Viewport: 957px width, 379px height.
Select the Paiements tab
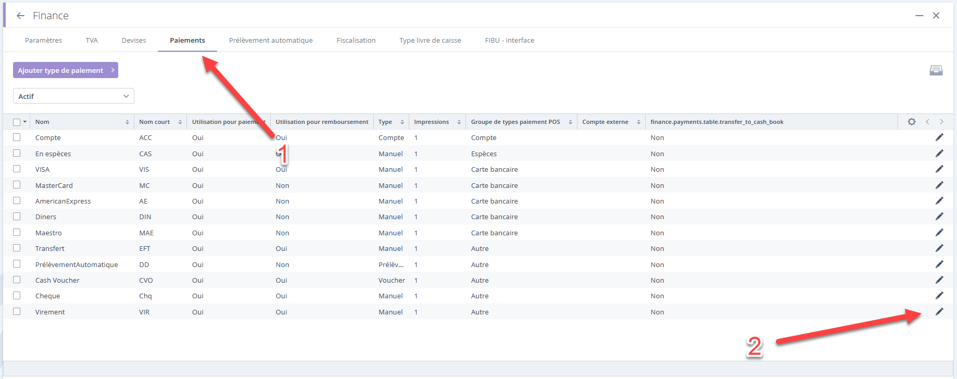click(x=187, y=40)
